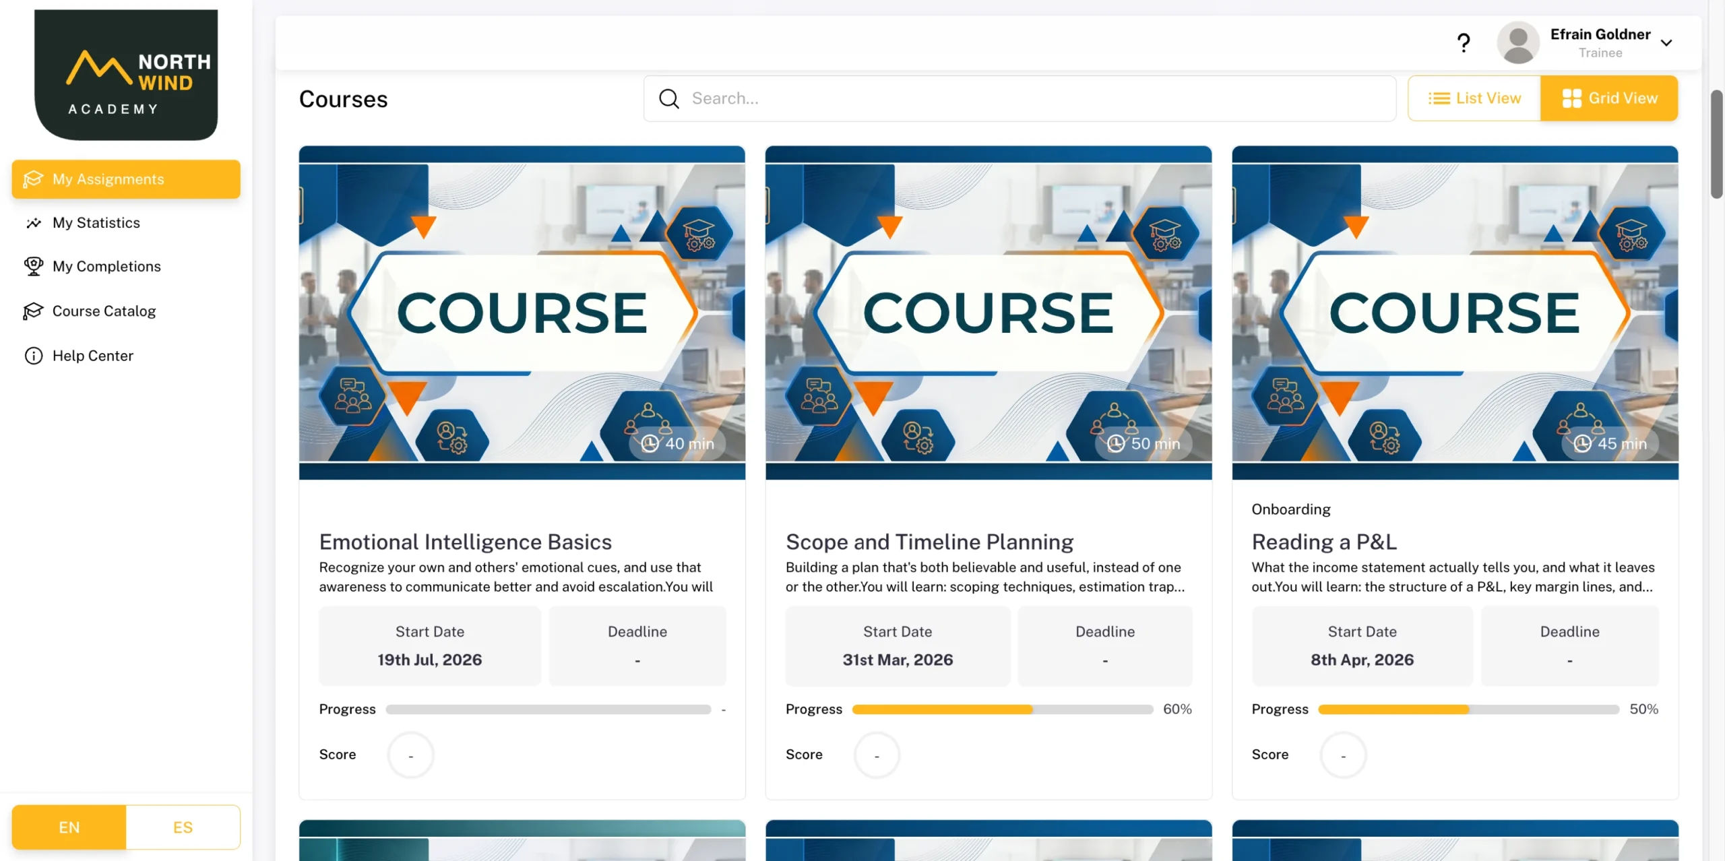Click the Course Catalog graduation cap icon
Screen dimensions: 1725x861
click(x=34, y=311)
